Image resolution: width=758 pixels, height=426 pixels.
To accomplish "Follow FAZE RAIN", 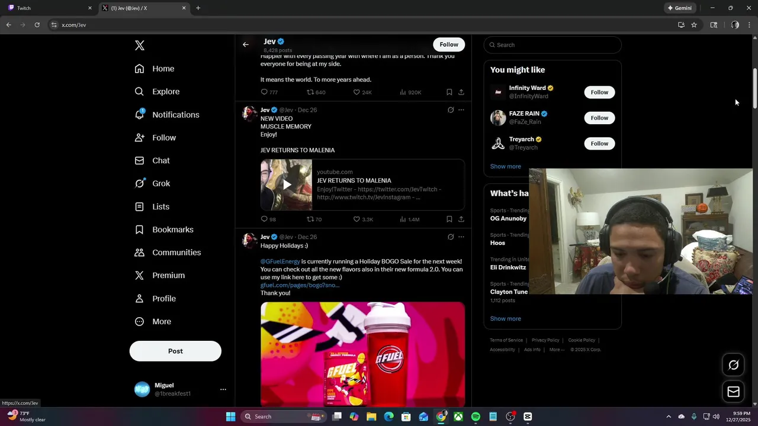I will point(599,118).
